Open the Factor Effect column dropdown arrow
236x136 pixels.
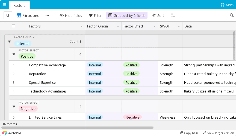(x=155, y=26)
